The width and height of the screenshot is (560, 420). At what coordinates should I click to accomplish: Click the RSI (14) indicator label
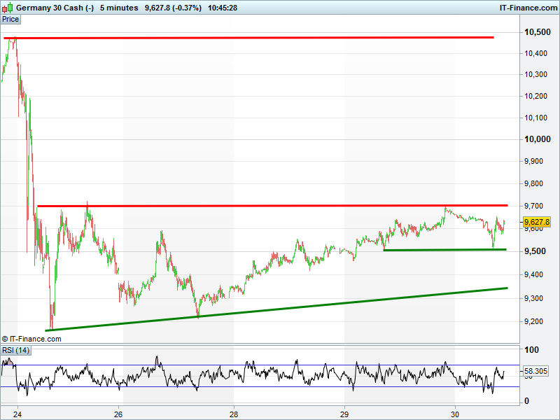[15, 350]
